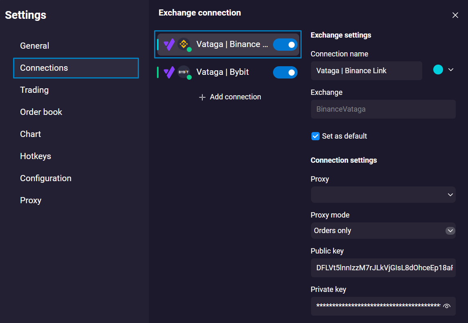The height and width of the screenshot is (323, 468).
Task: Click into the Public key field
Action: click(383, 268)
